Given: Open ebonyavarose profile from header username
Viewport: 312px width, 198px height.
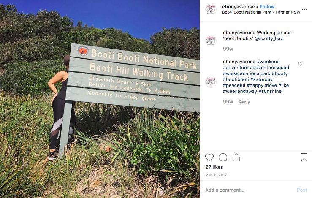Looking at the screenshot, I should click(239, 7).
